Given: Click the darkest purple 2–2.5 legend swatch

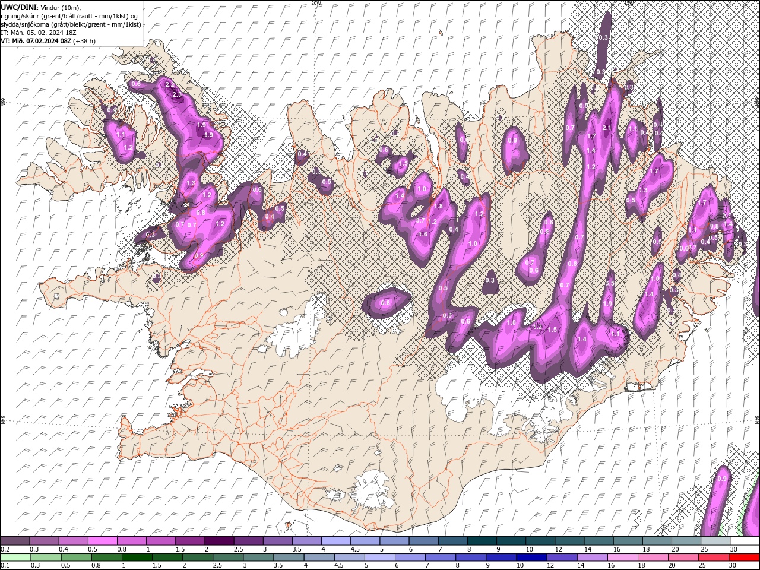Looking at the screenshot, I should point(219,541).
